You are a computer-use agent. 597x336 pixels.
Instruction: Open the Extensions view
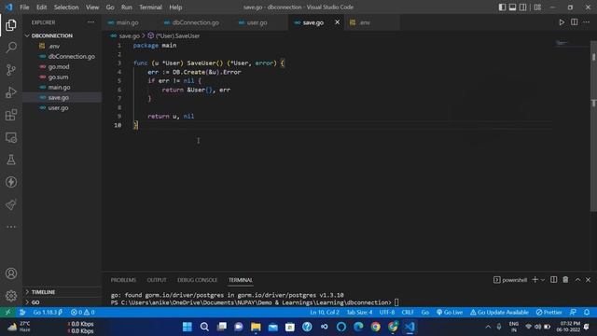[11, 115]
